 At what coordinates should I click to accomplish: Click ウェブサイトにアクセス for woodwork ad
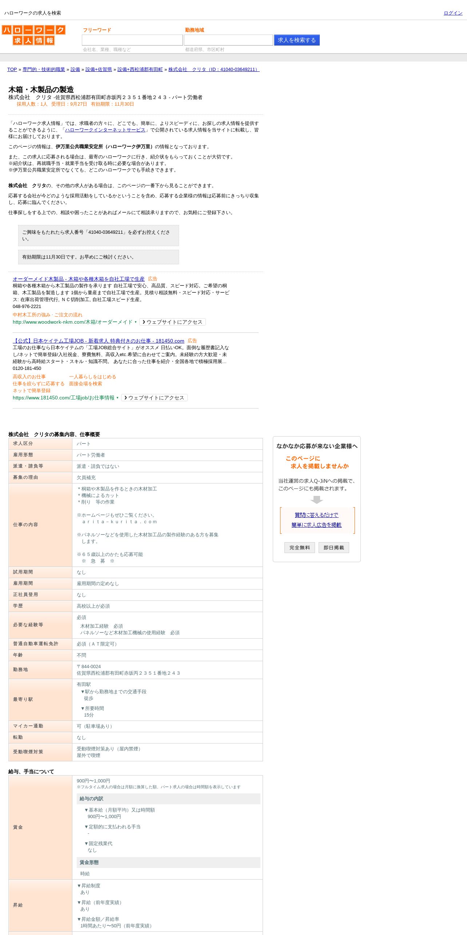point(172,322)
